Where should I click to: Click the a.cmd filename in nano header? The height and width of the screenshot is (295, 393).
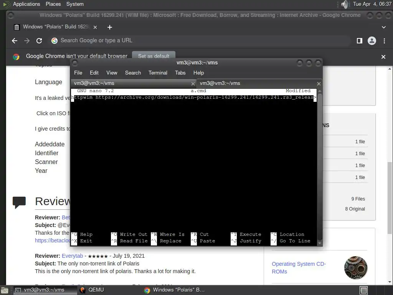(x=198, y=91)
